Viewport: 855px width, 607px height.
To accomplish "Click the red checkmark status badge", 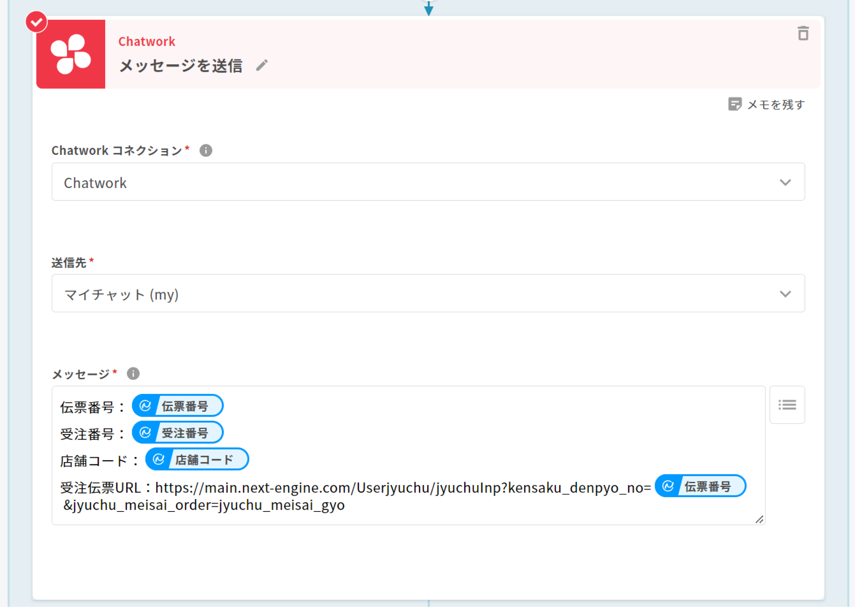I will point(36,22).
